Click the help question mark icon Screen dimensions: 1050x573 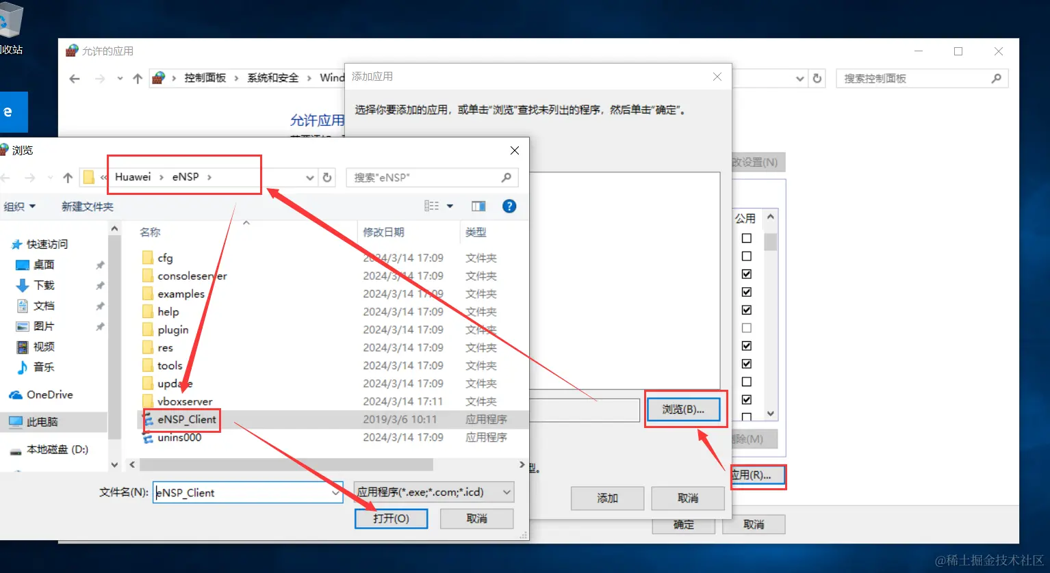pyautogui.click(x=509, y=206)
